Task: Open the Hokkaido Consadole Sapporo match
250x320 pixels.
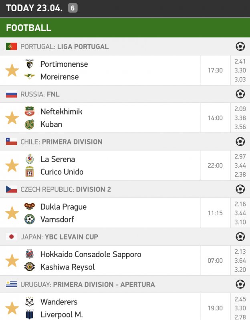Action: click(91, 254)
